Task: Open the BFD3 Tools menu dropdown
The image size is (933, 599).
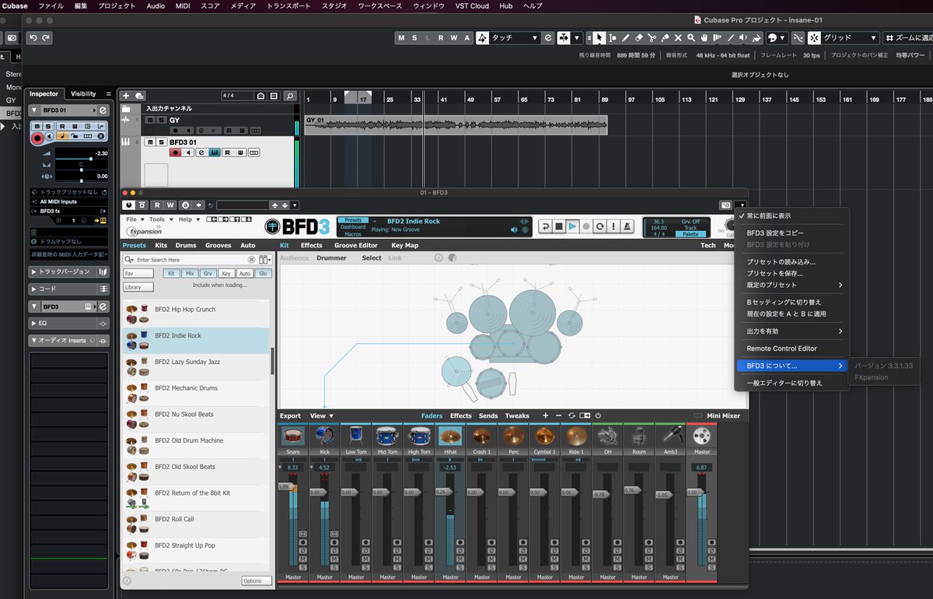Action: coord(159,219)
